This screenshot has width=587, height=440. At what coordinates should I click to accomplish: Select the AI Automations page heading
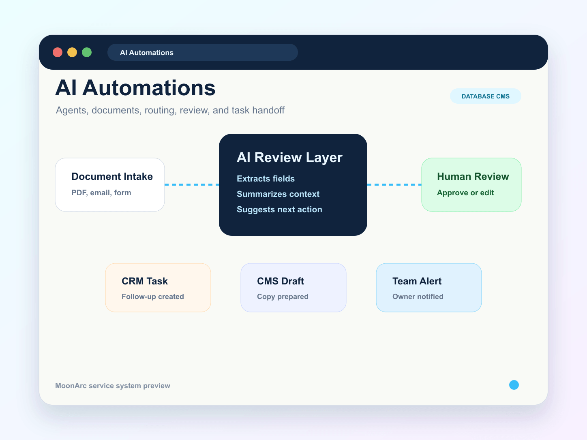coord(135,88)
